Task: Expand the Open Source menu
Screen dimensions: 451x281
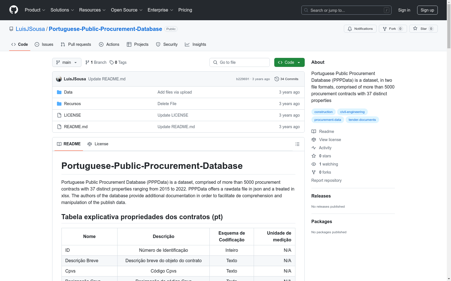Action: [x=127, y=10]
